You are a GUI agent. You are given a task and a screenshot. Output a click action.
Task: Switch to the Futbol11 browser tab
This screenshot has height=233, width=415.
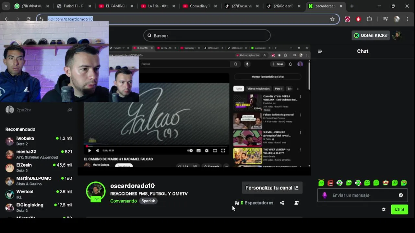tap(74, 6)
